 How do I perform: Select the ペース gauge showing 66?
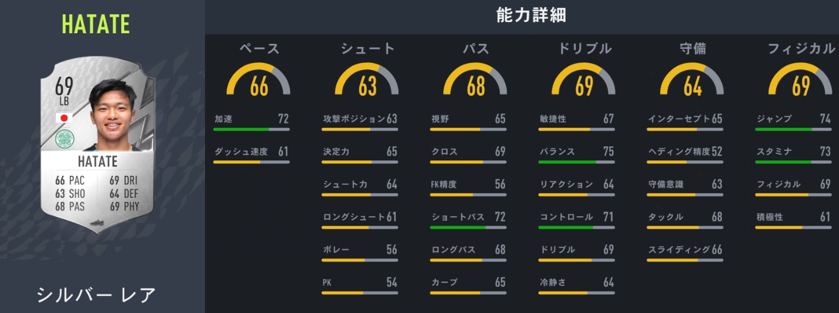(x=259, y=81)
